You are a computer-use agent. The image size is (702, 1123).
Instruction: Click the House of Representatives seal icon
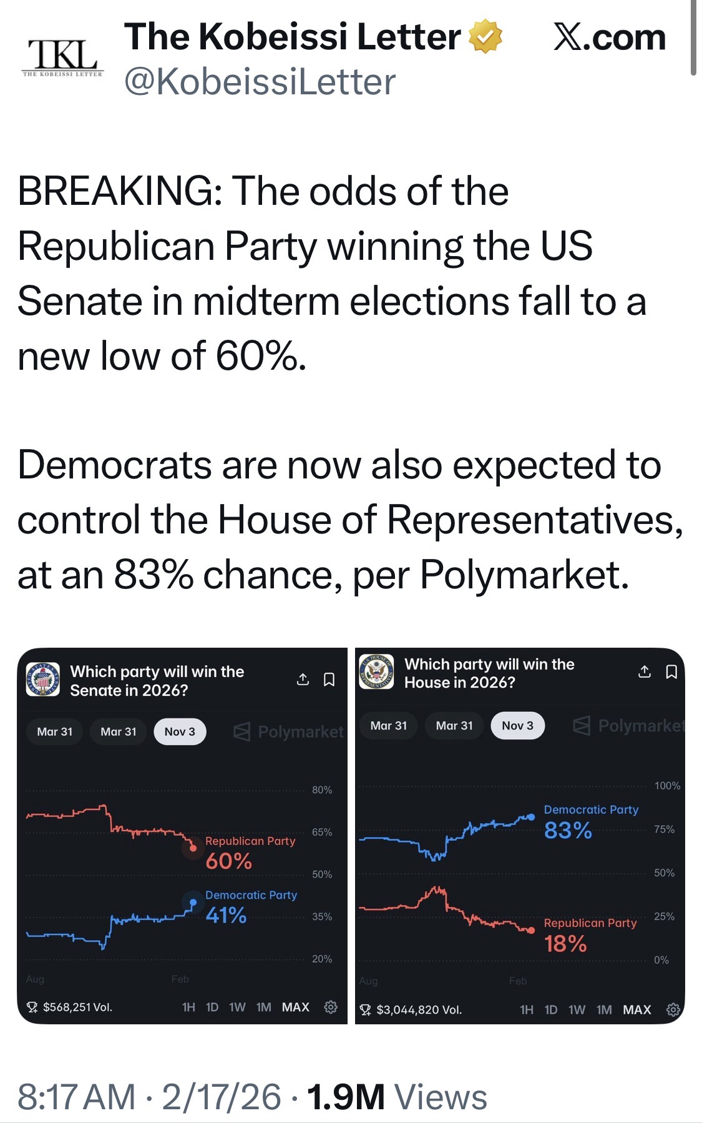click(x=376, y=672)
